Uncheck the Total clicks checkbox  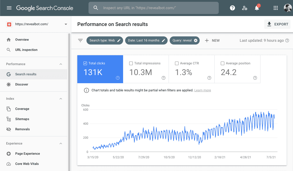pos(85,63)
